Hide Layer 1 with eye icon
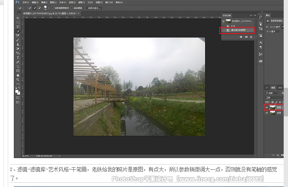Viewport: 288px width, 187px height. point(267,107)
